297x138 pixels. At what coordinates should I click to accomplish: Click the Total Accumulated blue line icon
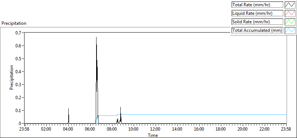tap(290, 30)
